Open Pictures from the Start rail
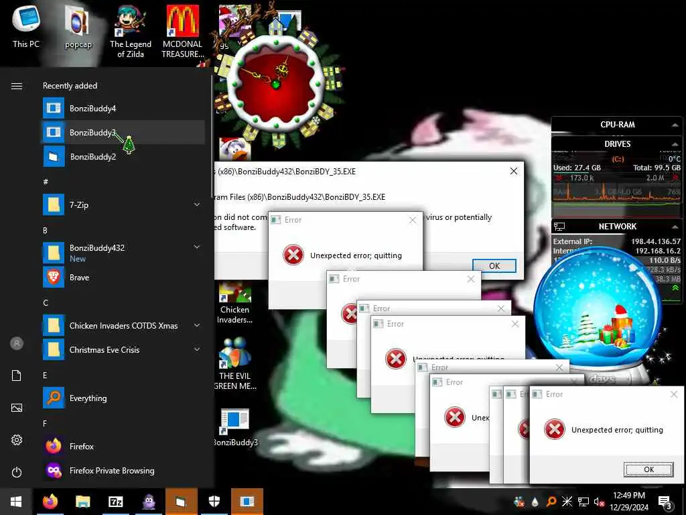Image resolution: width=686 pixels, height=515 pixels. coord(17,408)
